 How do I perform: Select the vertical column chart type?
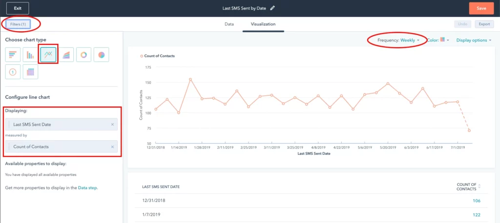pyautogui.click(x=30, y=55)
